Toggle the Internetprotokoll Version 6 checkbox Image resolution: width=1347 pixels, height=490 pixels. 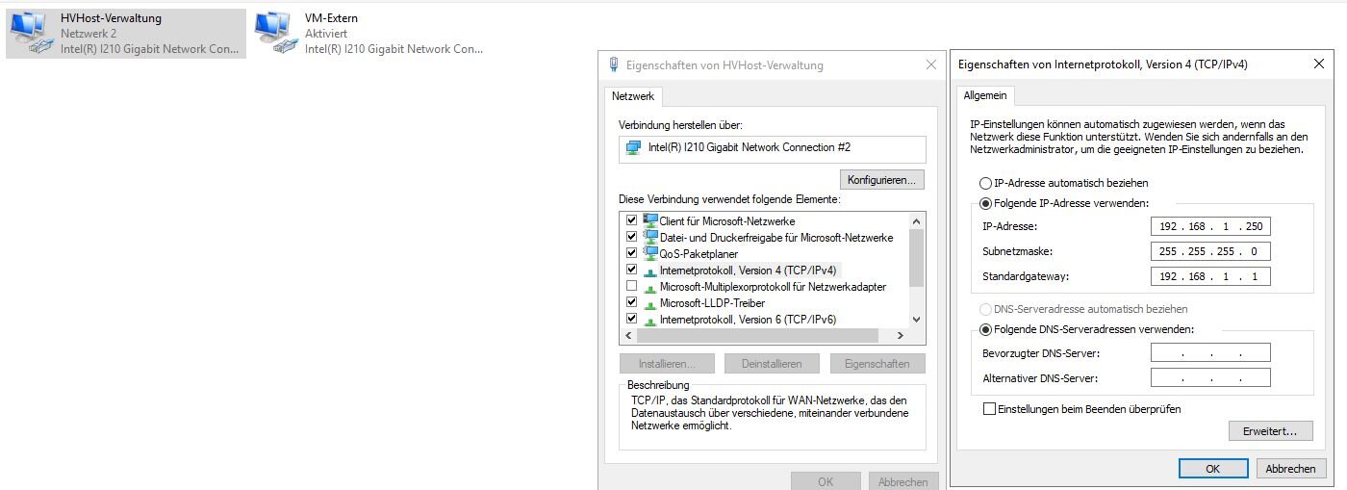click(x=632, y=320)
